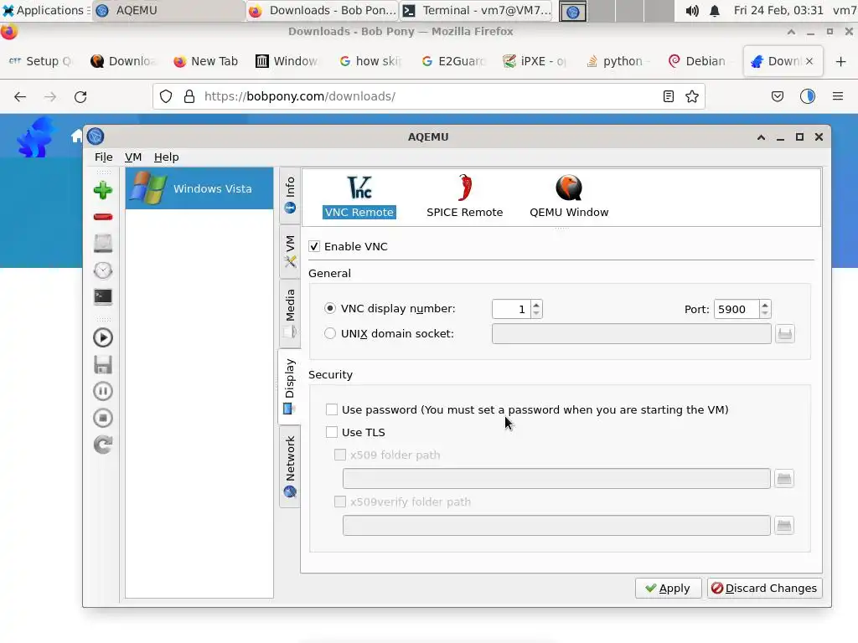
Task: Click the Firefox URL address bar
Action: click(428, 97)
